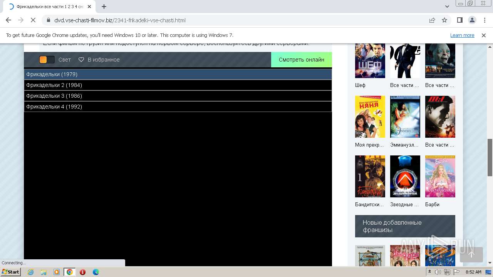Open Learn more link in update bar
The image size is (493, 277).
(462, 35)
